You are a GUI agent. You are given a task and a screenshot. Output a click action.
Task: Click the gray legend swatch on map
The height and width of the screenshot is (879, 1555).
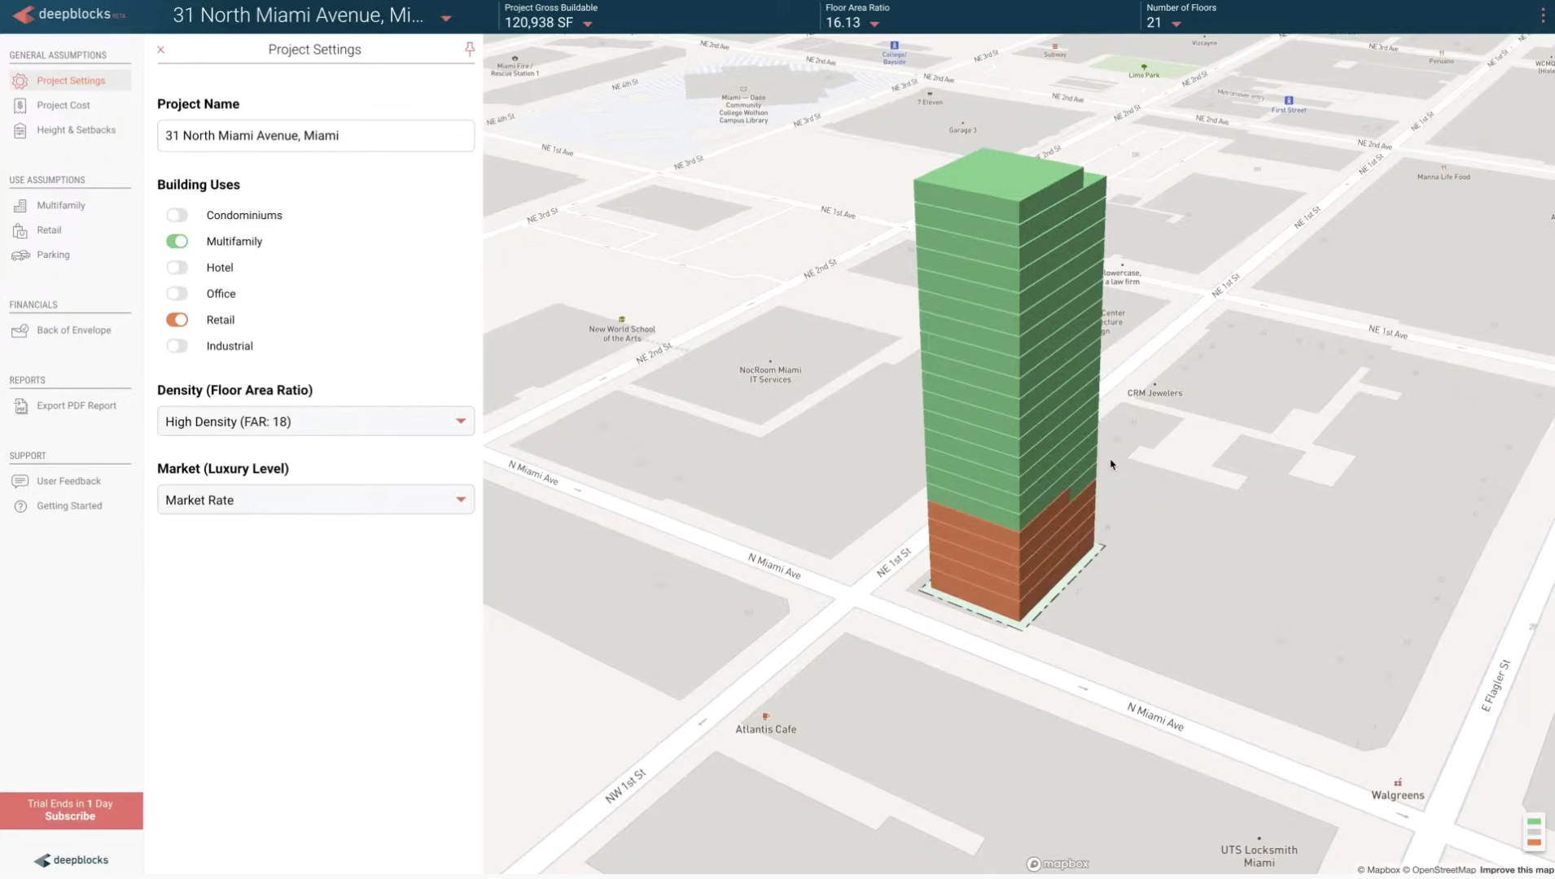click(1534, 832)
